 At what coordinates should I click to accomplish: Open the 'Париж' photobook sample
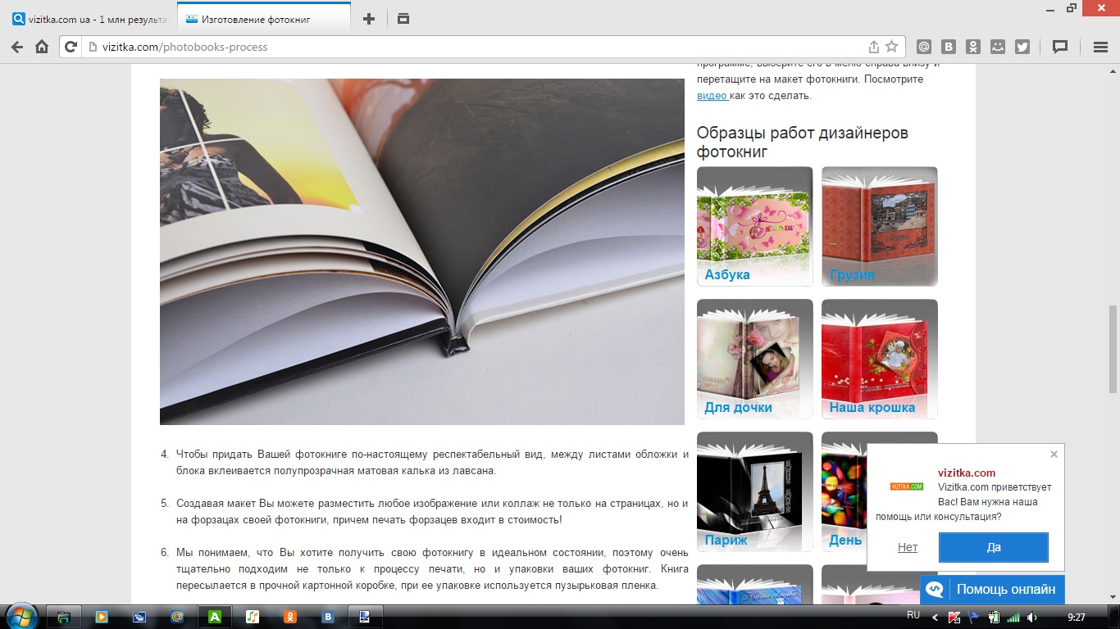754,490
